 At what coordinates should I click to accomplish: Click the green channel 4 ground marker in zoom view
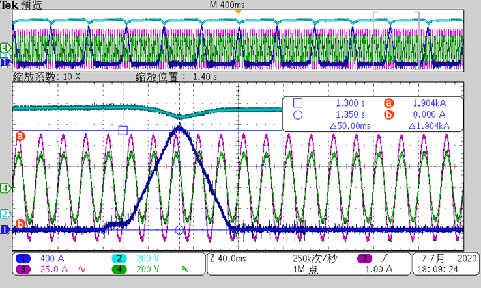tap(6, 188)
